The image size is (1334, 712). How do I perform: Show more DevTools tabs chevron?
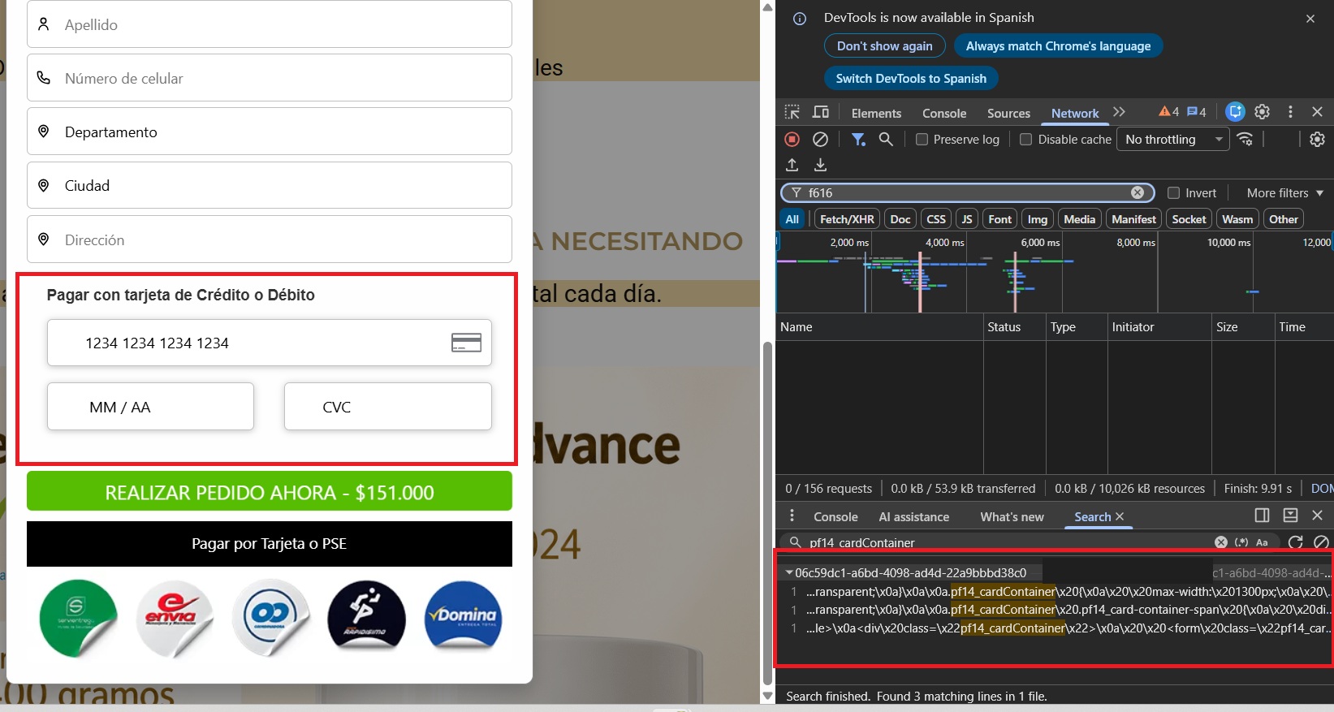(1119, 112)
